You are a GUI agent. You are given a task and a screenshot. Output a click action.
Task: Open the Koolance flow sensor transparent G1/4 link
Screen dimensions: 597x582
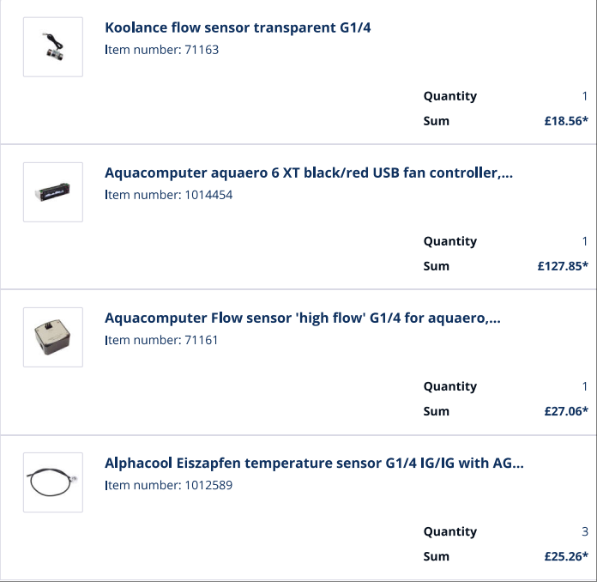tap(238, 27)
